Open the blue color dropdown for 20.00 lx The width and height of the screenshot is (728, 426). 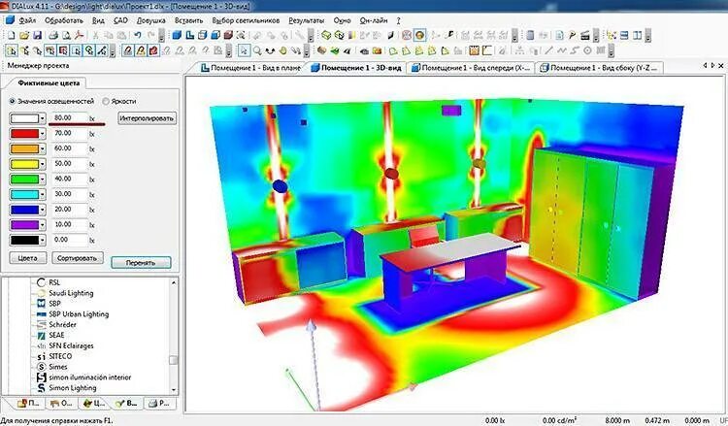43,210
